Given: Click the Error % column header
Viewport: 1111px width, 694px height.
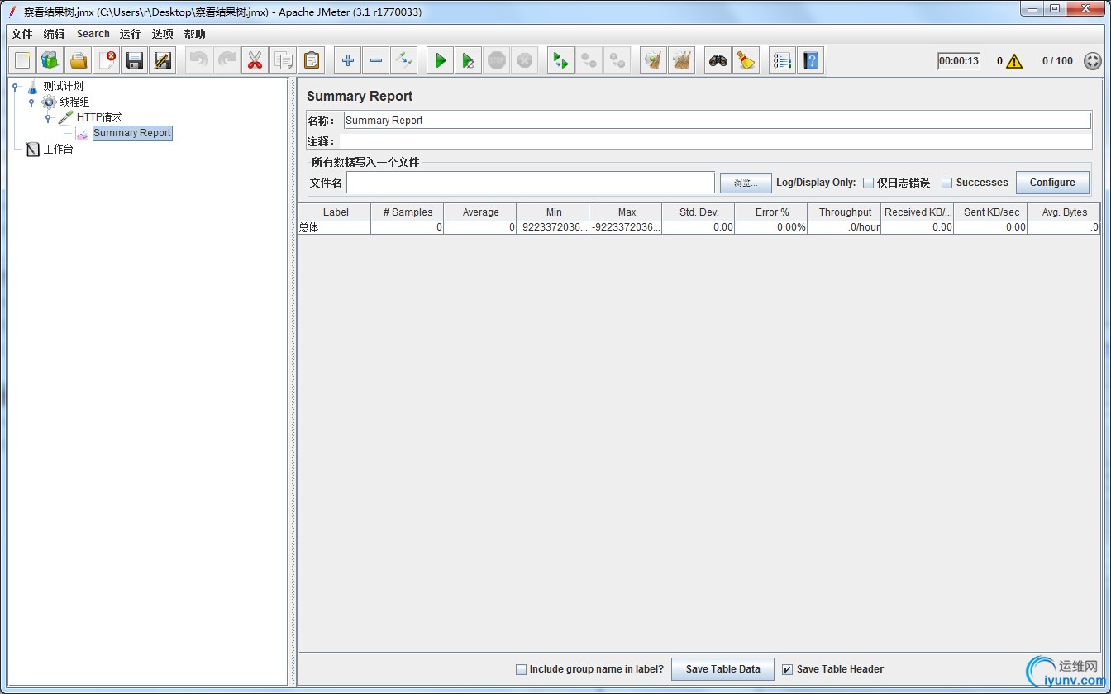Looking at the screenshot, I should pyautogui.click(x=771, y=212).
